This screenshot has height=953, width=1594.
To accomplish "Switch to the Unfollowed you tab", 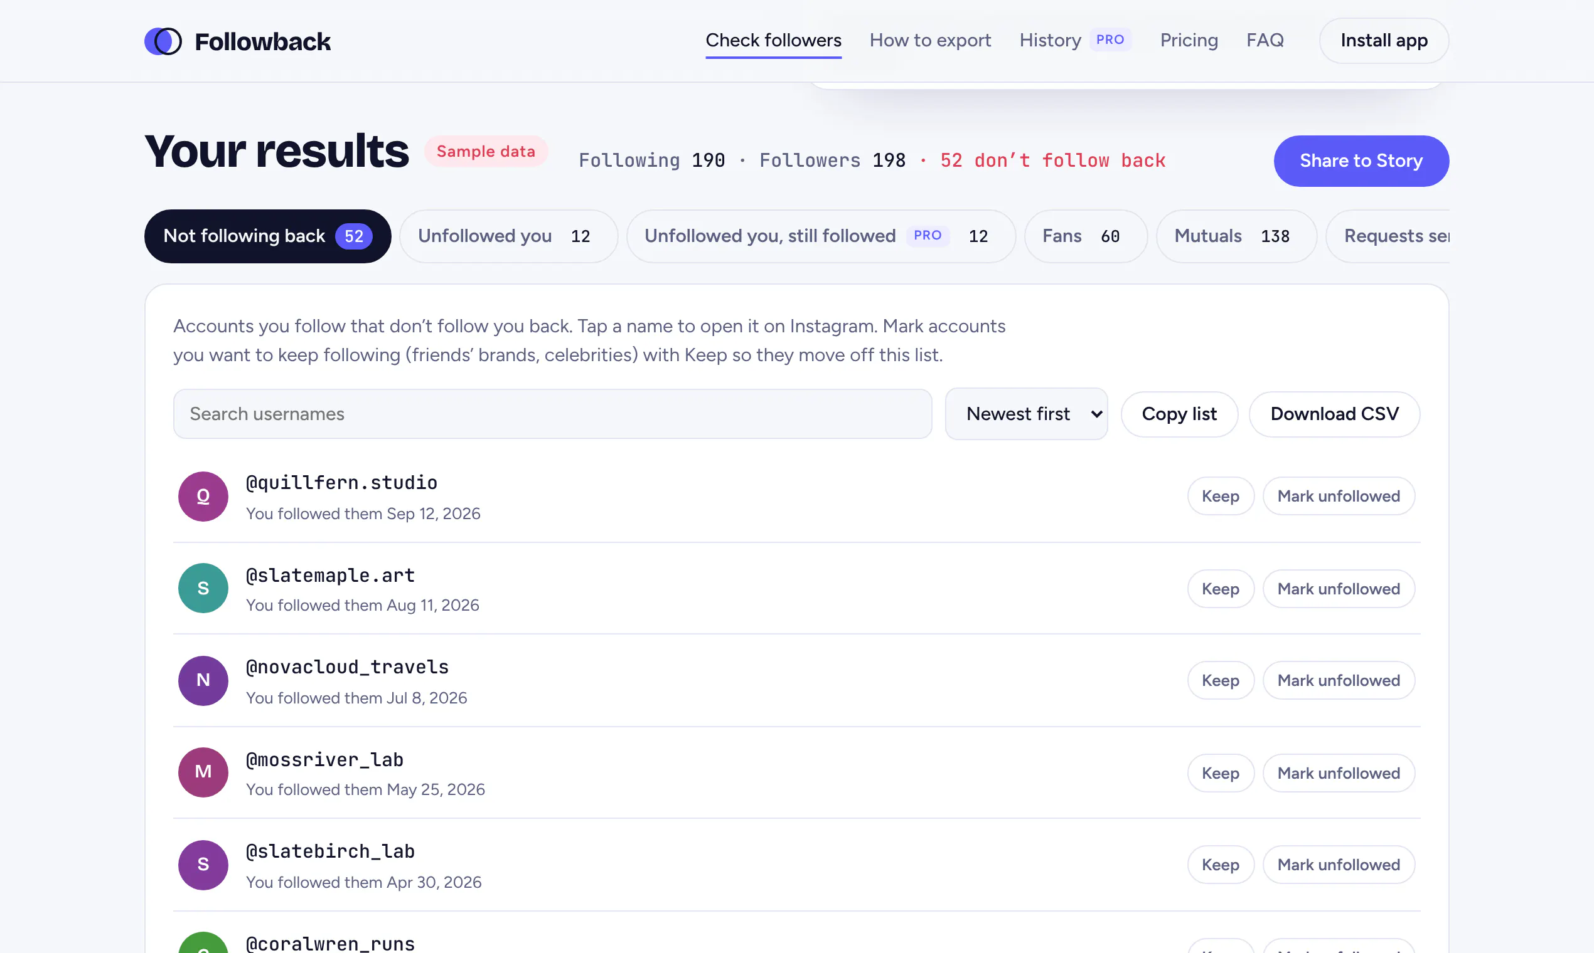I will click(x=508, y=236).
